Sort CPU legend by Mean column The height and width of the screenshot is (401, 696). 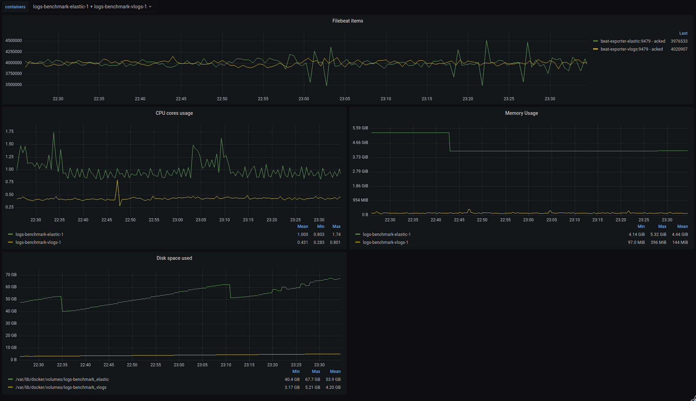pyautogui.click(x=302, y=227)
